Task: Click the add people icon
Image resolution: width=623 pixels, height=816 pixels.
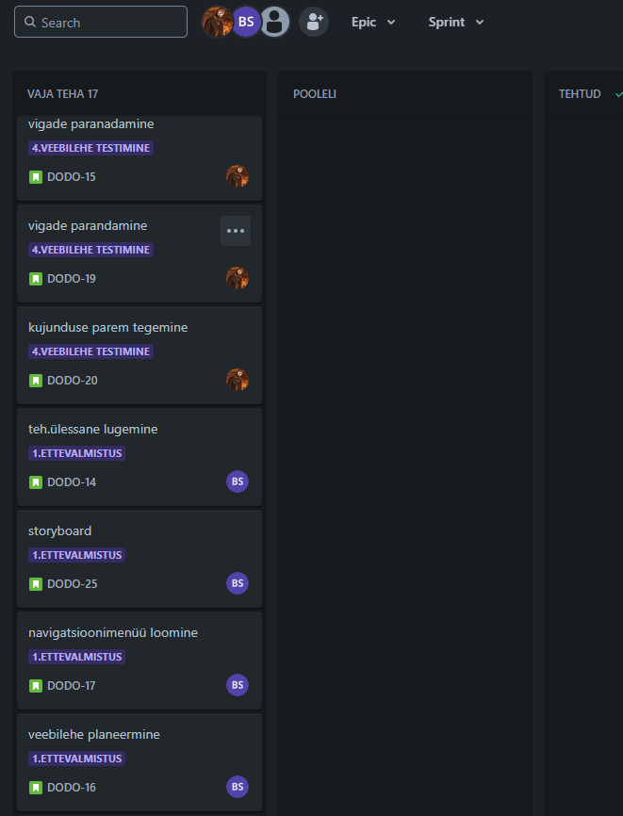Action: pos(314,22)
